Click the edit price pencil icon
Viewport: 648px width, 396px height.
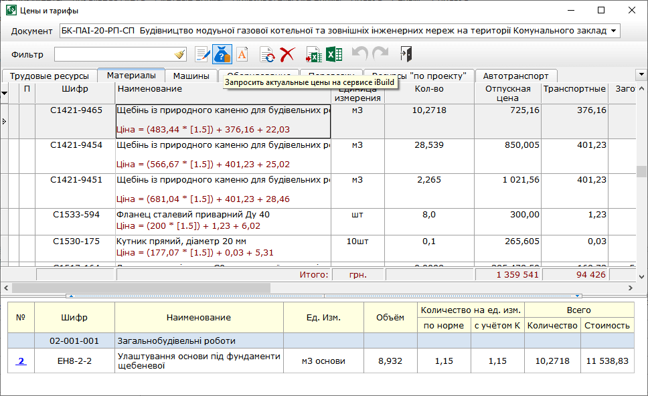pyautogui.click(x=202, y=54)
